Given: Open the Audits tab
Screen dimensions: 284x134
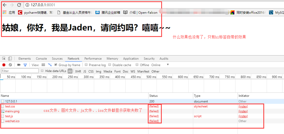Looking at the screenshot, I should point(164,59).
